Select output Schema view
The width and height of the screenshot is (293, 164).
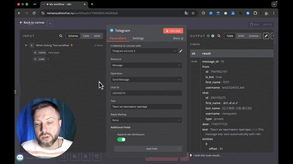(254, 36)
